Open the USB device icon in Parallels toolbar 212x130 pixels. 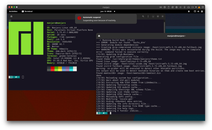point(168,7)
